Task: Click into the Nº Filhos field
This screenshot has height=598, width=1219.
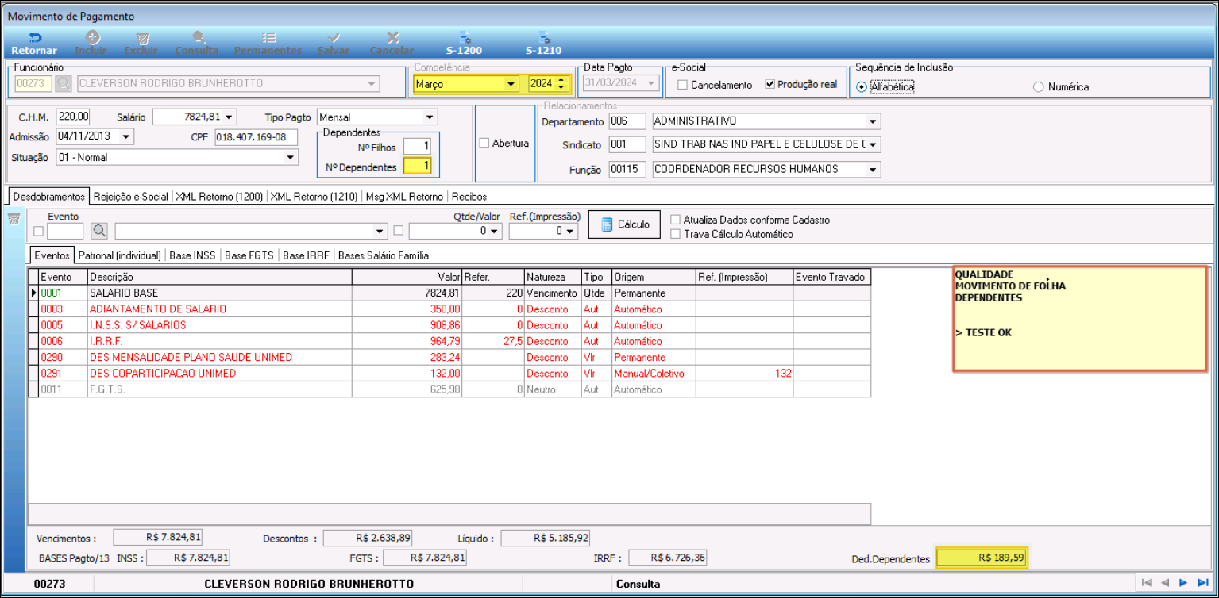Action: [417, 146]
